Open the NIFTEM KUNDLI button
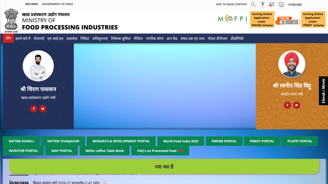 [21, 141]
